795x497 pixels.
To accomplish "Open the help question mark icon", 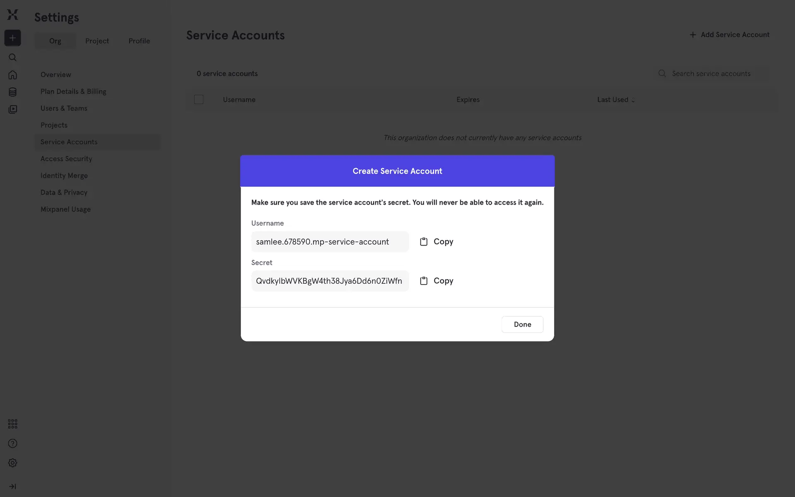I will coord(12,444).
